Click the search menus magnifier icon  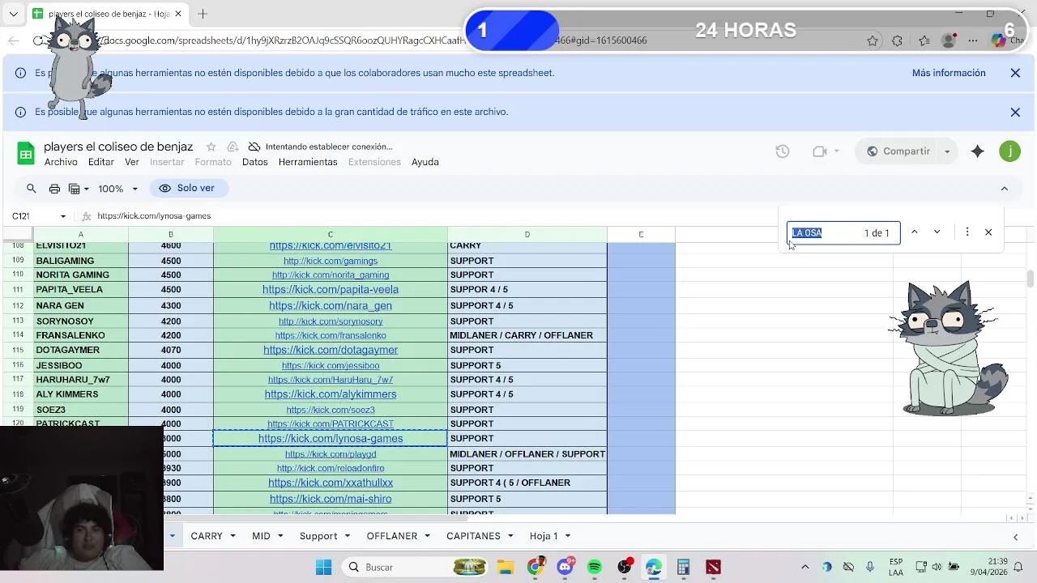(32, 189)
